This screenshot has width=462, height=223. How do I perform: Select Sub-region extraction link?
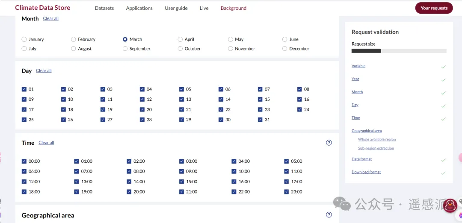376,148
